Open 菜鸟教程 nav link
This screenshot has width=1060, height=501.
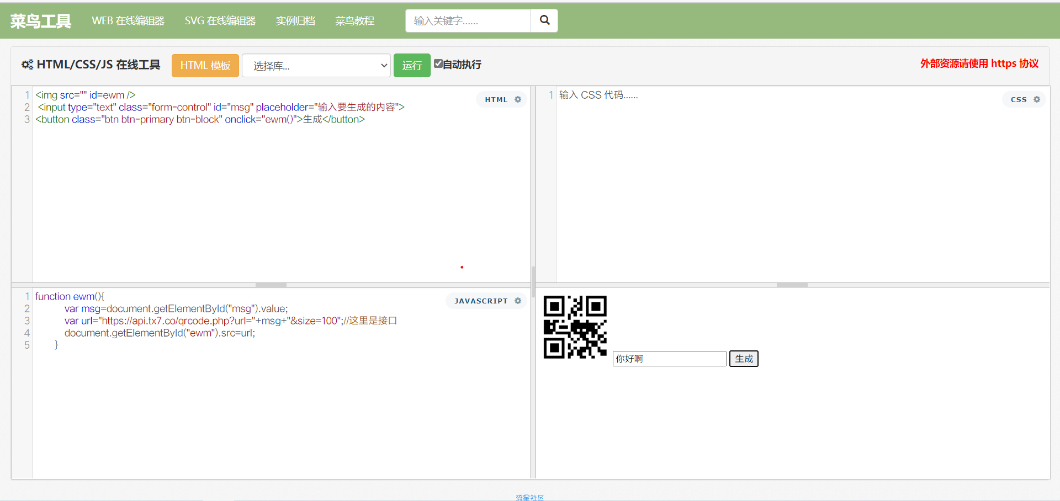355,20
